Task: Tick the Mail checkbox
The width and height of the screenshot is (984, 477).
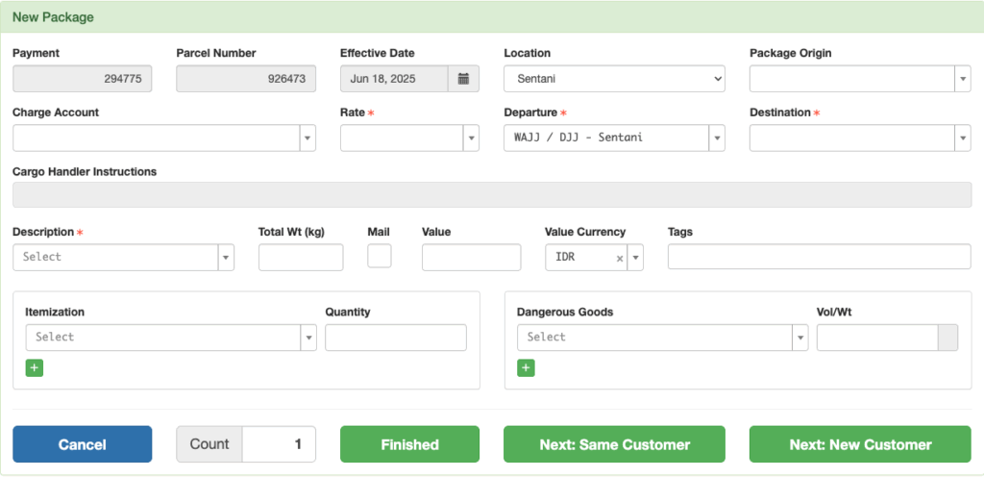Action: tap(379, 256)
